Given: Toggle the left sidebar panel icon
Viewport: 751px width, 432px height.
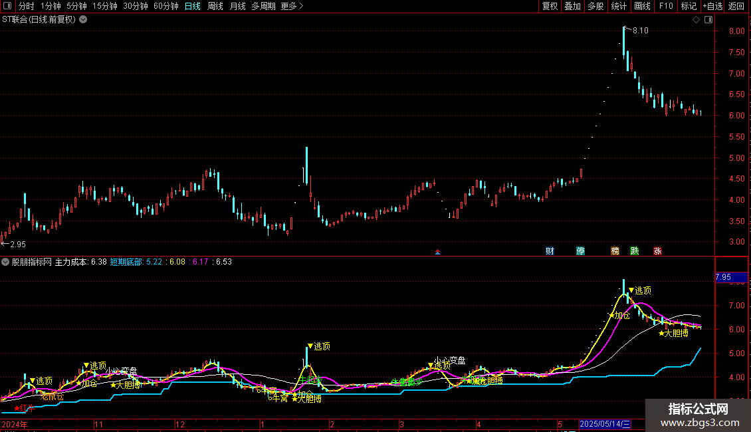Looking at the screenshot, I should (7, 6).
